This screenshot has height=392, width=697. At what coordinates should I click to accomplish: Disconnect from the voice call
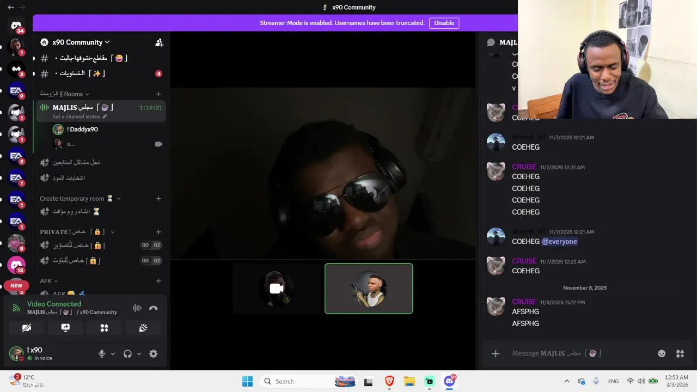click(154, 308)
